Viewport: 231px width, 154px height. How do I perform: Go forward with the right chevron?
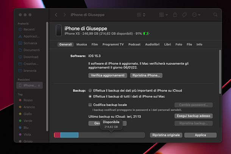(x=64, y=15)
